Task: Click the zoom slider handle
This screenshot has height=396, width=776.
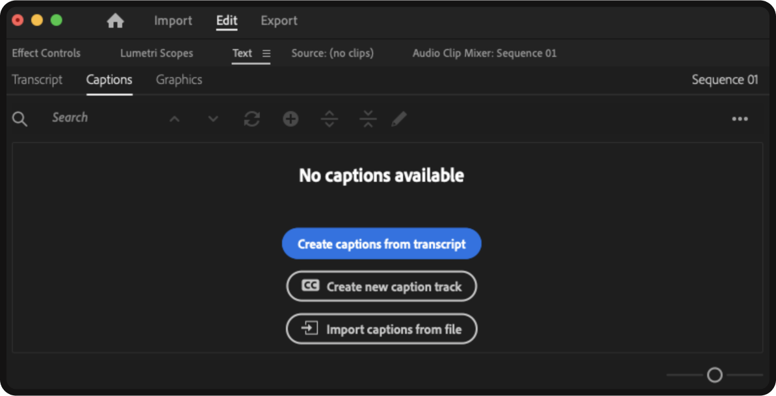Action: (x=714, y=375)
